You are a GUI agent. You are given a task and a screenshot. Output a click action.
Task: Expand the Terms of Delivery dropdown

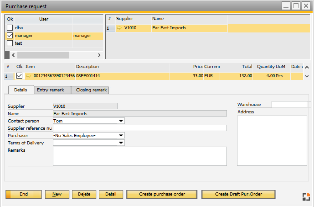121,143
